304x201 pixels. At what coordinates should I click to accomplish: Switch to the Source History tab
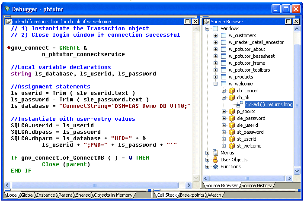click(x=256, y=185)
